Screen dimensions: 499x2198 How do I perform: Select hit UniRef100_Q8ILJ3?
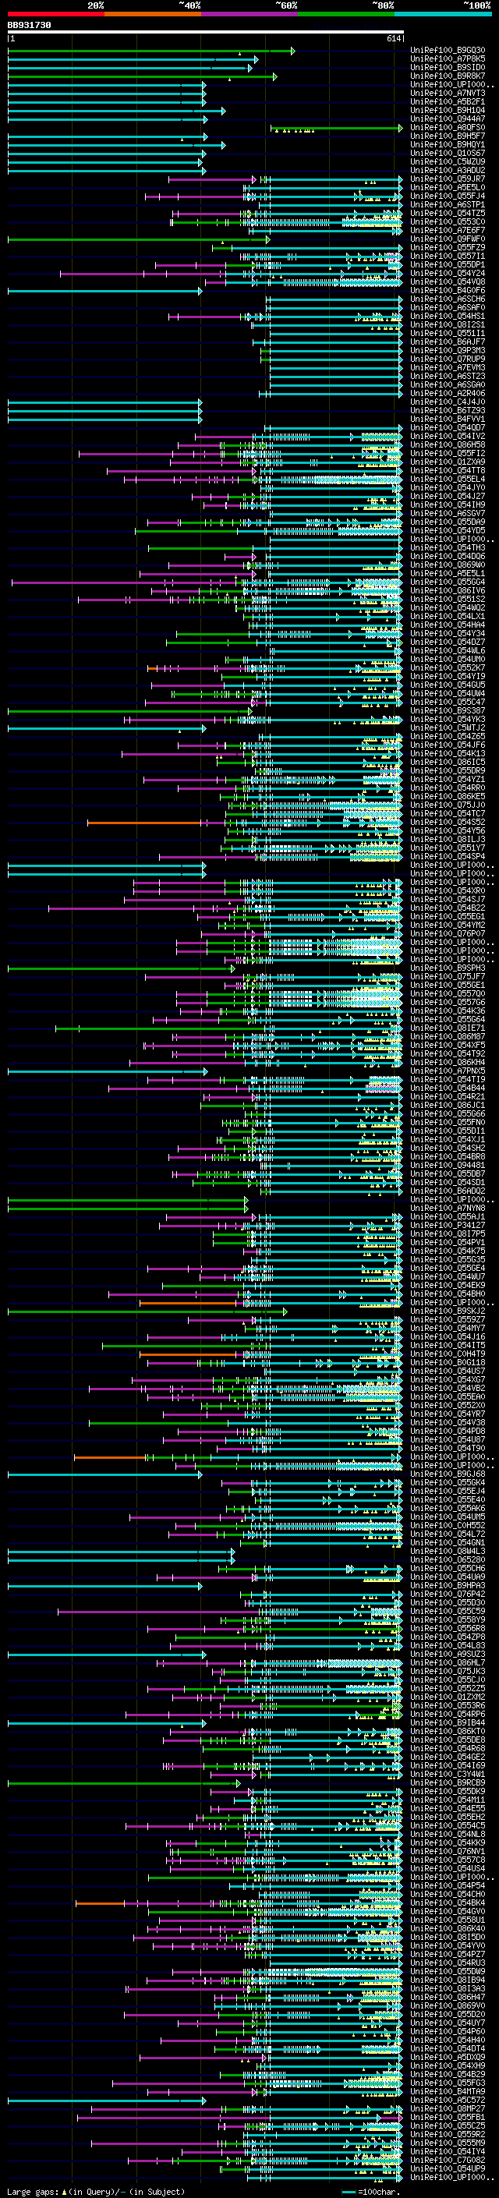pyautogui.click(x=448, y=840)
